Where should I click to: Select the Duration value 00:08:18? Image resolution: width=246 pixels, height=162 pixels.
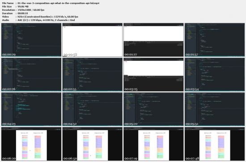click(23, 13)
